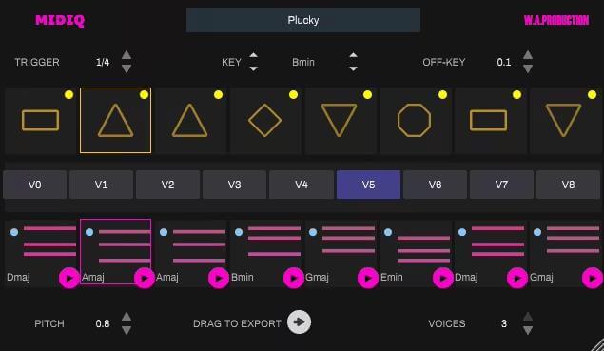This screenshot has width=604, height=351.
Task: Decrease the OFF-KEY value with down arrow
Action: coord(528,68)
